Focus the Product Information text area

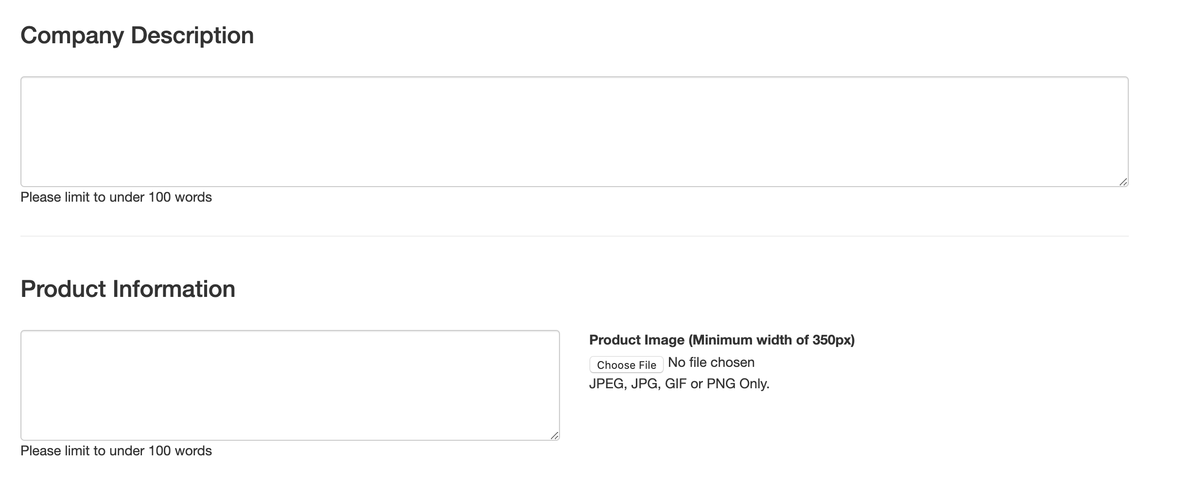[290, 385]
